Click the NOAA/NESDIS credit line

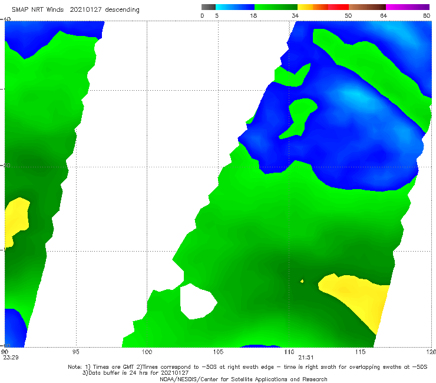243,379
